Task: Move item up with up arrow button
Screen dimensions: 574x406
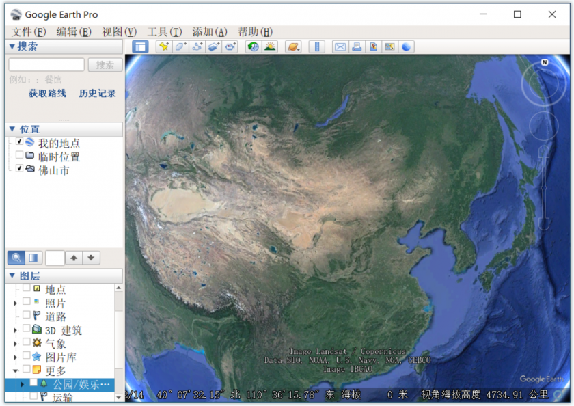Action: click(x=74, y=258)
